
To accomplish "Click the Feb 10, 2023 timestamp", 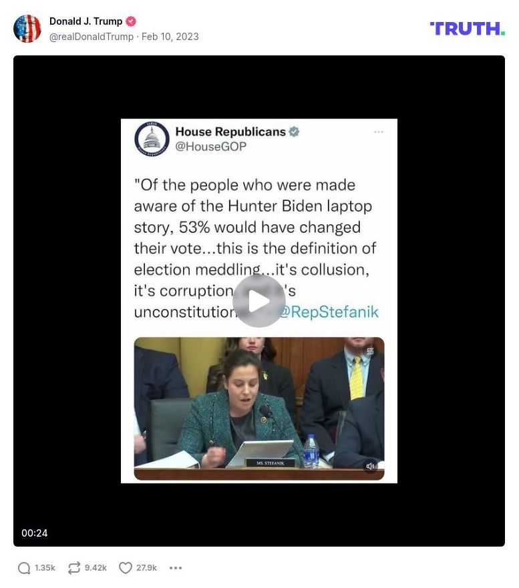I will tap(170, 37).
